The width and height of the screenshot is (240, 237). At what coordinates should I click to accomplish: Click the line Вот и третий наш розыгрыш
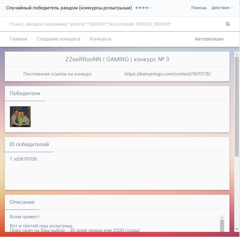click(42, 226)
